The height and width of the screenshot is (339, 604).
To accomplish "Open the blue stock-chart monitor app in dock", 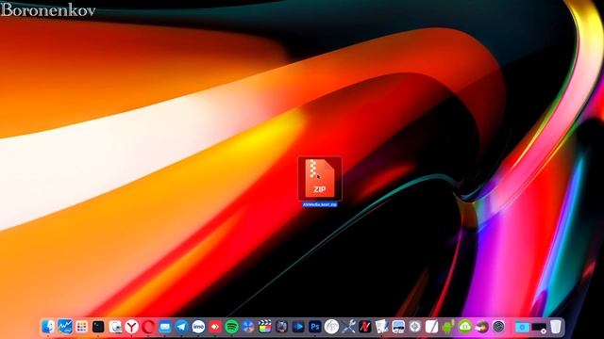I will pyautogui.click(x=65, y=327).
